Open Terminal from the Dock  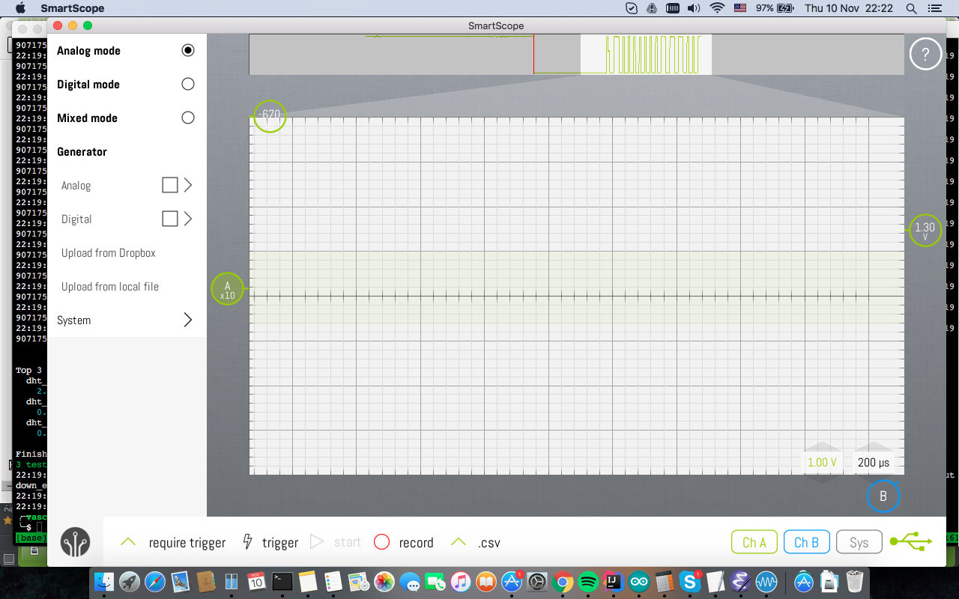click(282, 581)
